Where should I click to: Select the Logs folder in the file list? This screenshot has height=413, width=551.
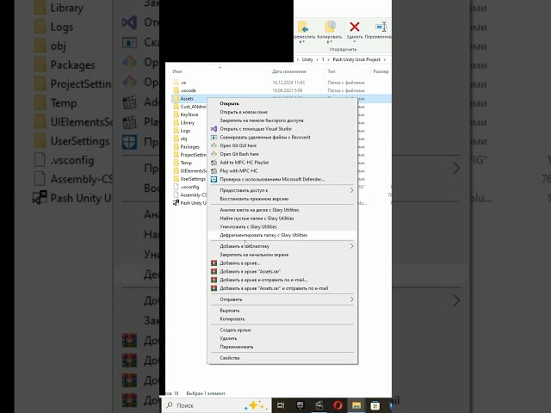183,131
